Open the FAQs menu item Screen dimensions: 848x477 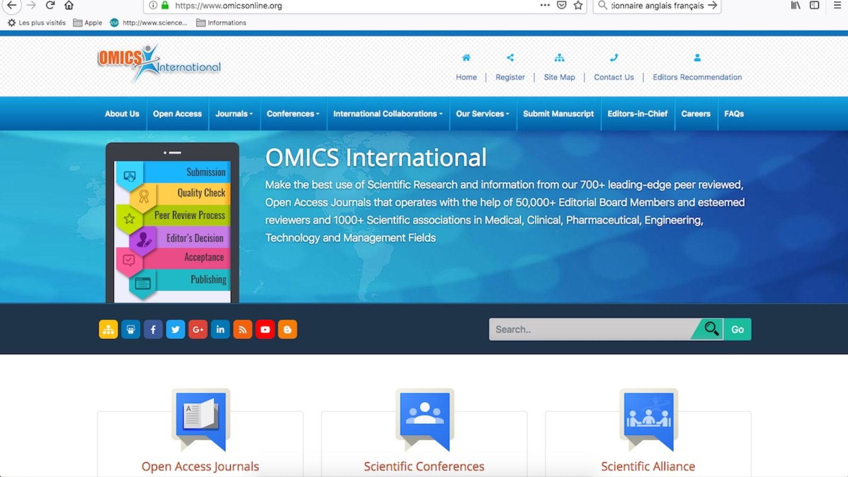734,114
